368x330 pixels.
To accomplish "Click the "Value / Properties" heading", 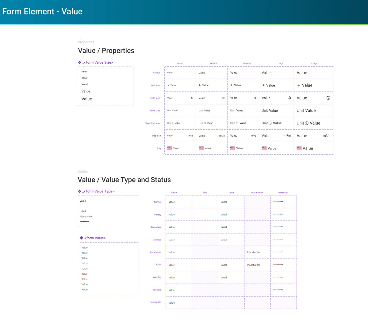I will 106,51.
